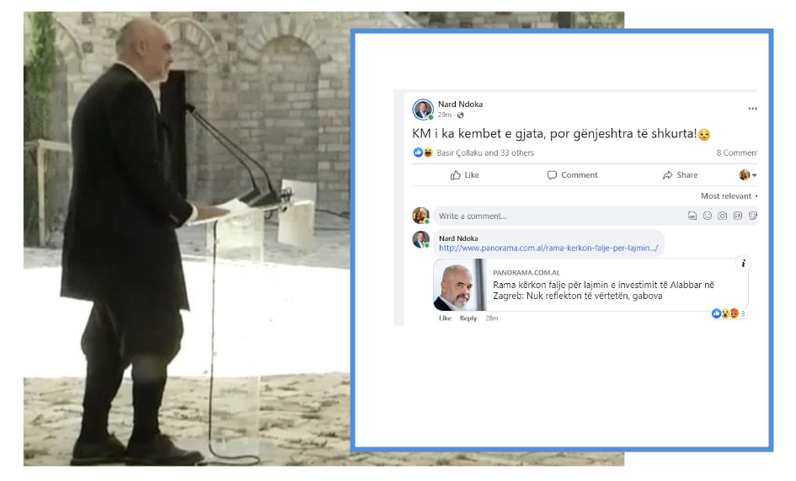Click the Comment button
The height and width of the screenshot is (481, 796).
tap(572, 175)
